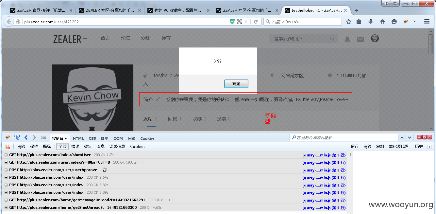The width and height of the screenshot is (436, 214).
Task: Go back with the browser back arrow
Action: [x=8, y=22]
